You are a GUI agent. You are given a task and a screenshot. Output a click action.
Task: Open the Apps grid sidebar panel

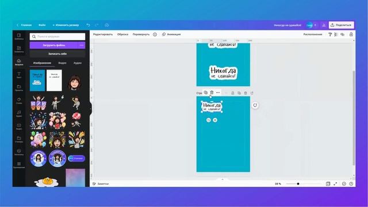(x=19, y=165)
